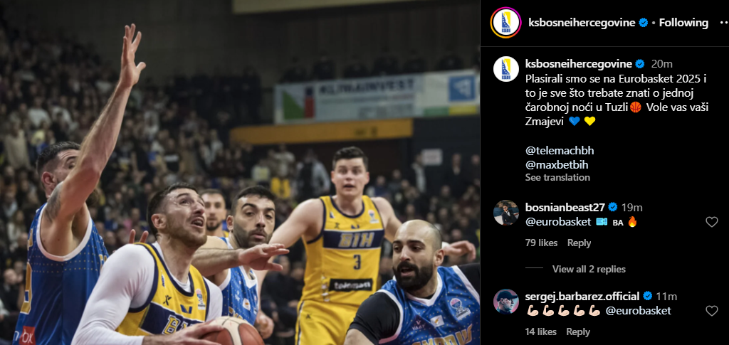
Task: Open the @telemachbh mention
Action: [560, 151]
